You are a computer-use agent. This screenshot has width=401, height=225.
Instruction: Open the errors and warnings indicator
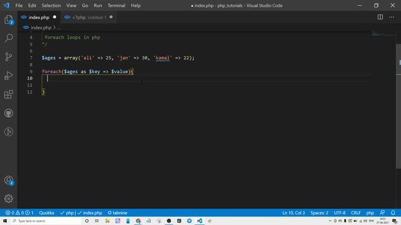tap(19, 212)
